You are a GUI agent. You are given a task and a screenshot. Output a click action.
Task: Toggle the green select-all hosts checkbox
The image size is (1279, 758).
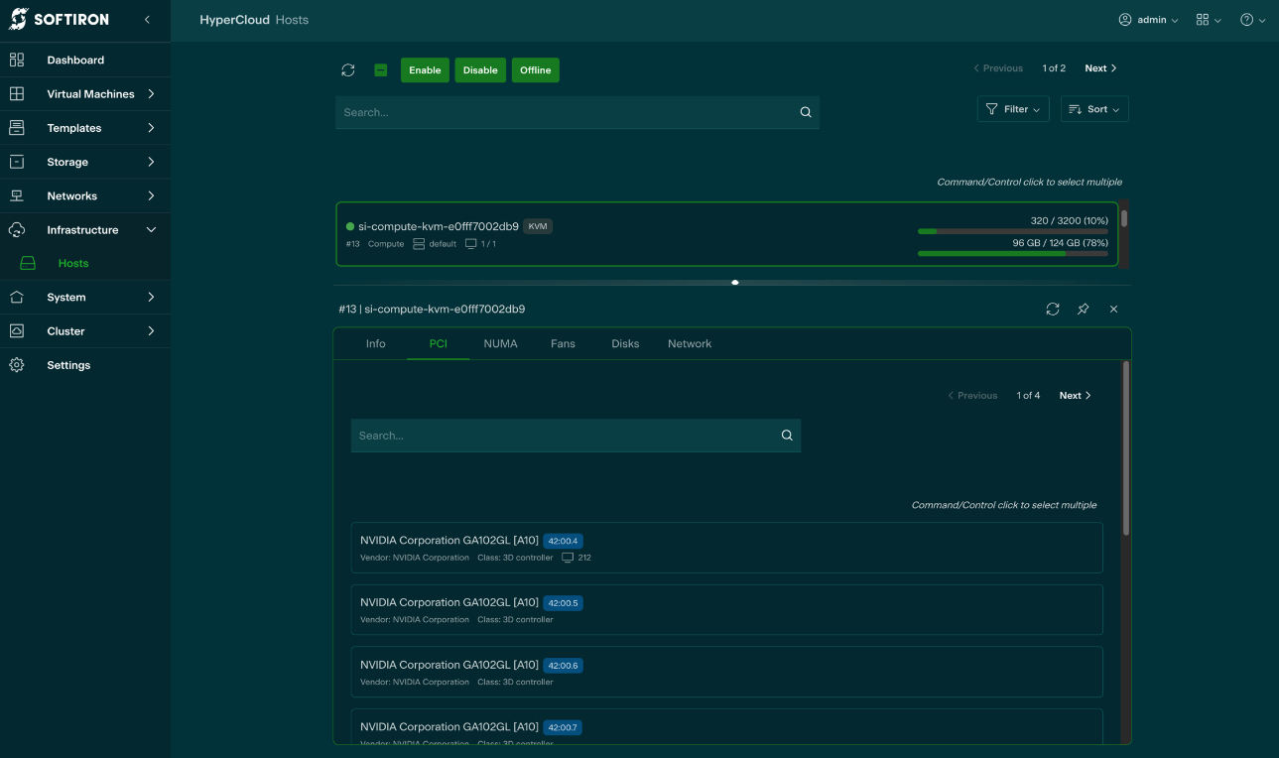point(380,70)
